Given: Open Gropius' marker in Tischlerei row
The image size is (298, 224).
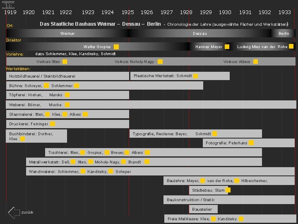Looking at the screenshot, I should (107, 152).
